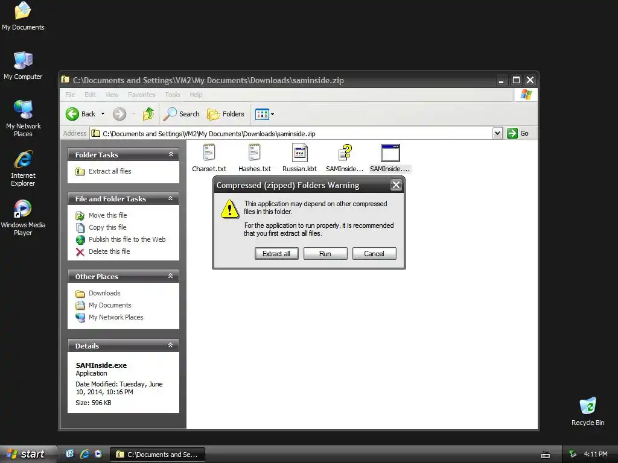Viewport: 618px width, 463px height.
Task: Open the Views icon dropdown
Action: tap(264, 114)
